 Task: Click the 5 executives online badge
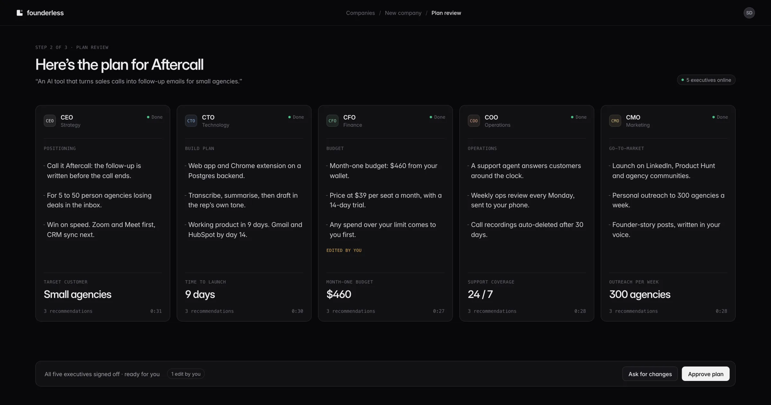coord(706,80)
